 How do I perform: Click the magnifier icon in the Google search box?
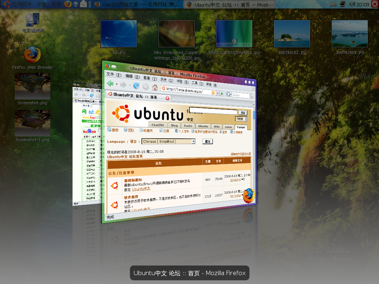(252, 96)
